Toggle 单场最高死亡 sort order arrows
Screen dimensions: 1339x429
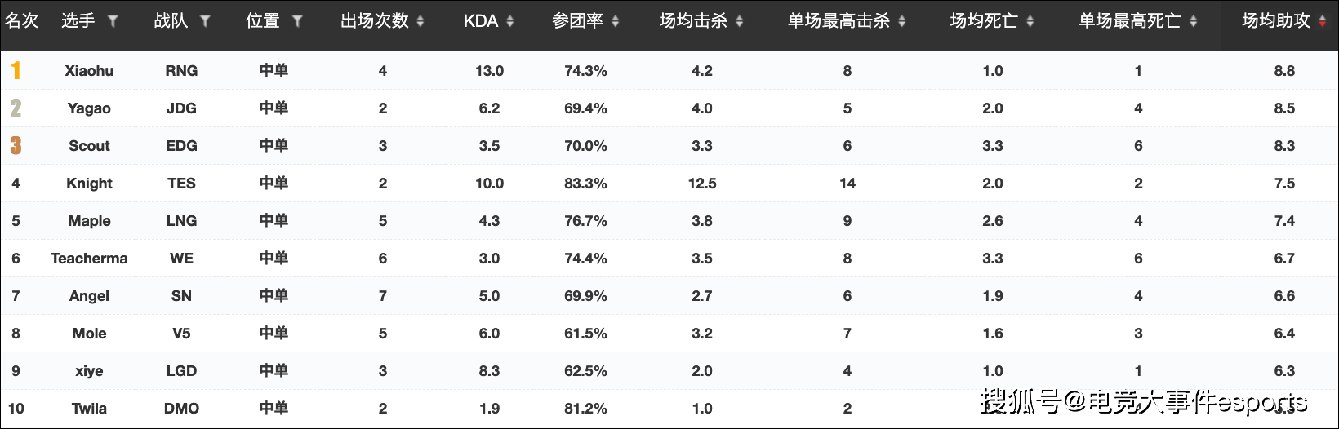pyautogui.click(x=1194, y=21)
